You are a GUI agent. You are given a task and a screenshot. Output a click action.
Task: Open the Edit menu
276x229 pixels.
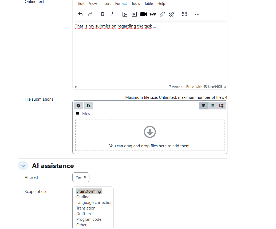tap(81, 3)
